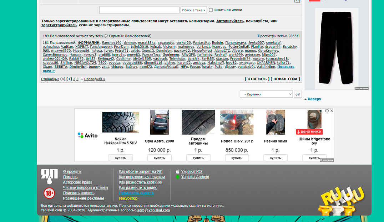
Task: Open the 'Картинки' dropdown
Action: (x=266, y=94)
